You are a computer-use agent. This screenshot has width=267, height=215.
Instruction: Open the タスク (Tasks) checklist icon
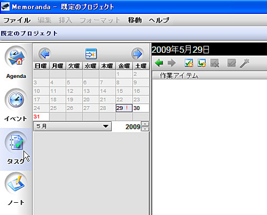coord(16,142)
